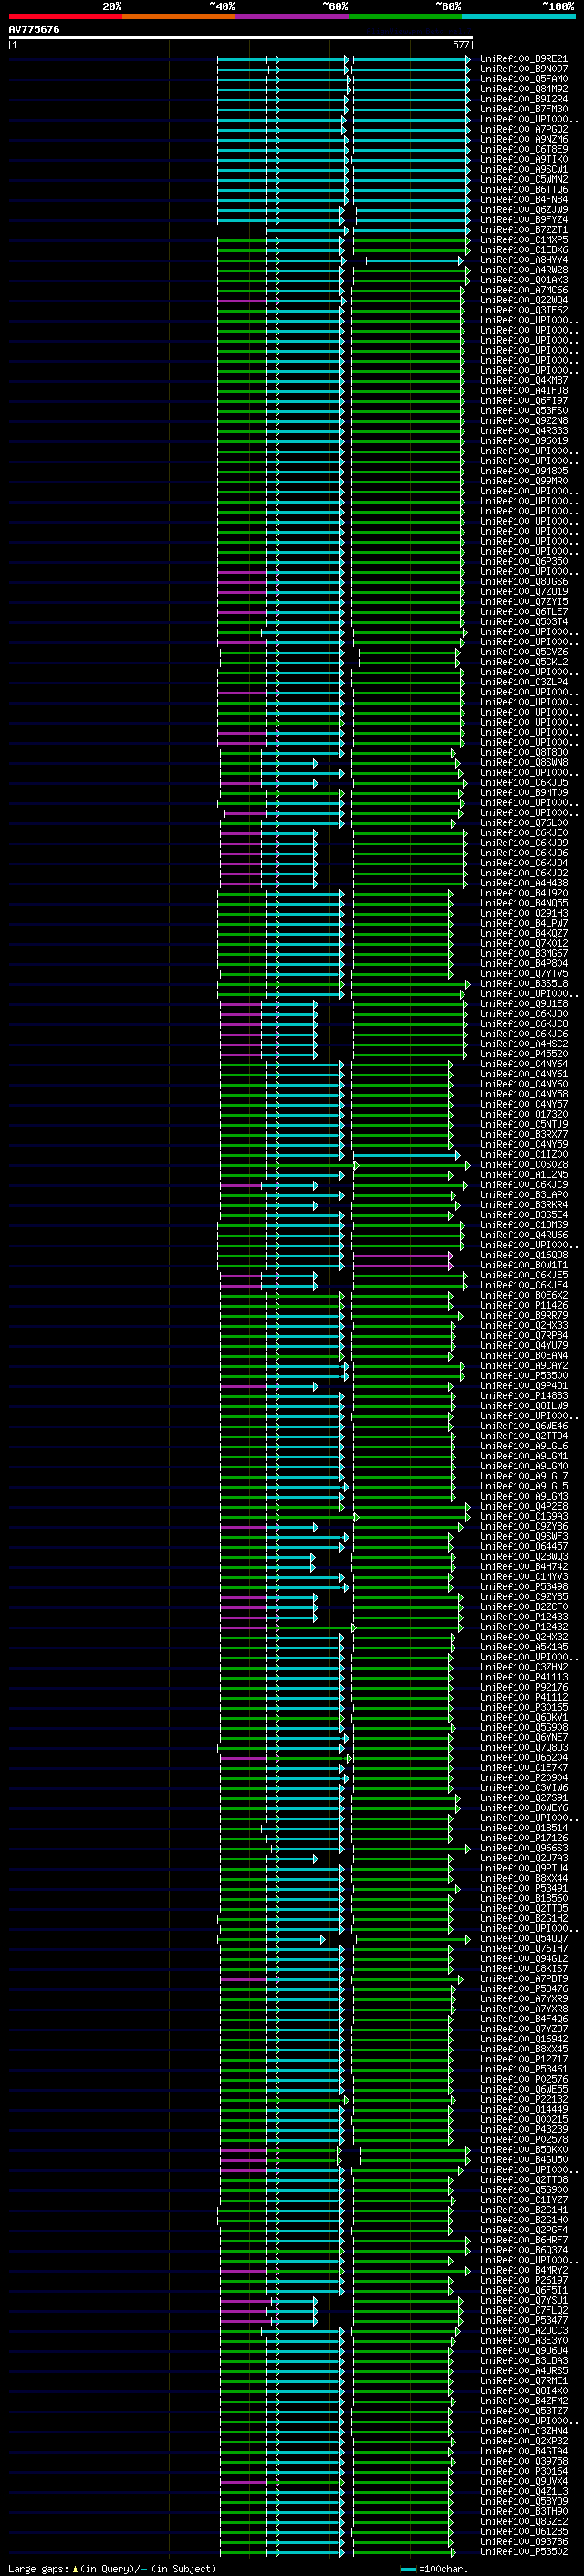Image resolution: width=584 pixels, height=2576 pixels.
Task: Click the label UniRef100_C1EDX6
Action: point(524,250)
